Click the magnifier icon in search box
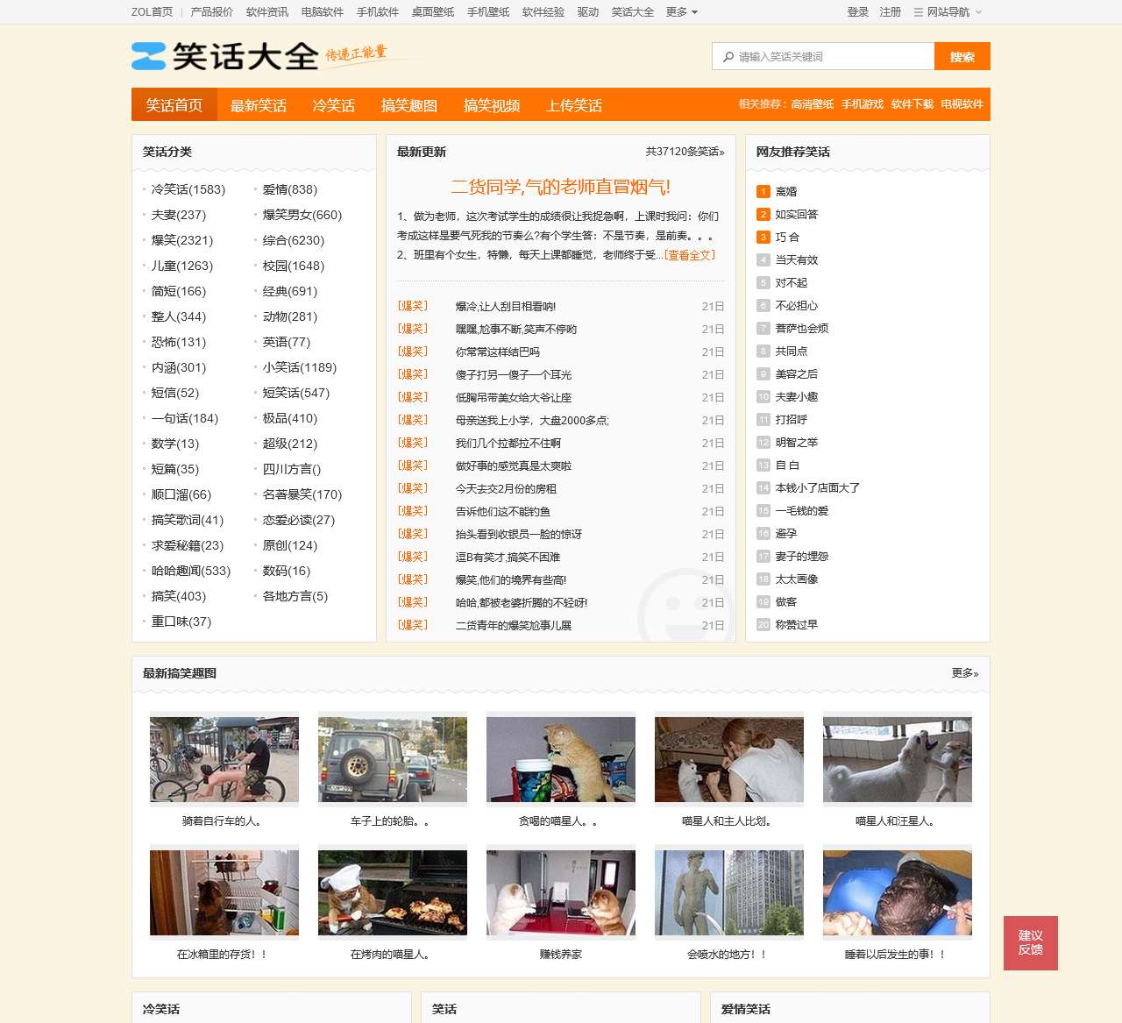 coord(728,57)
